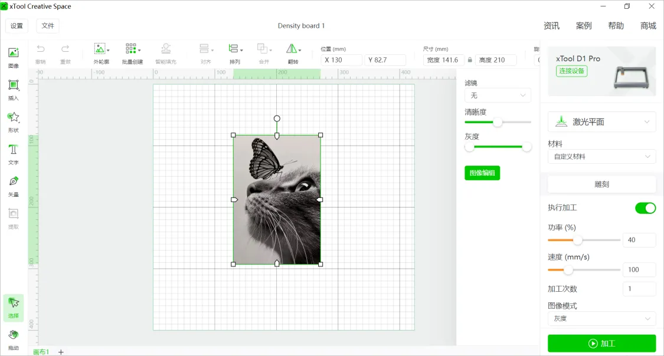Open the 批量创建 (Batch create) grid tool
The height and width of the screenshot is (356, 664).
pos(133,53)
